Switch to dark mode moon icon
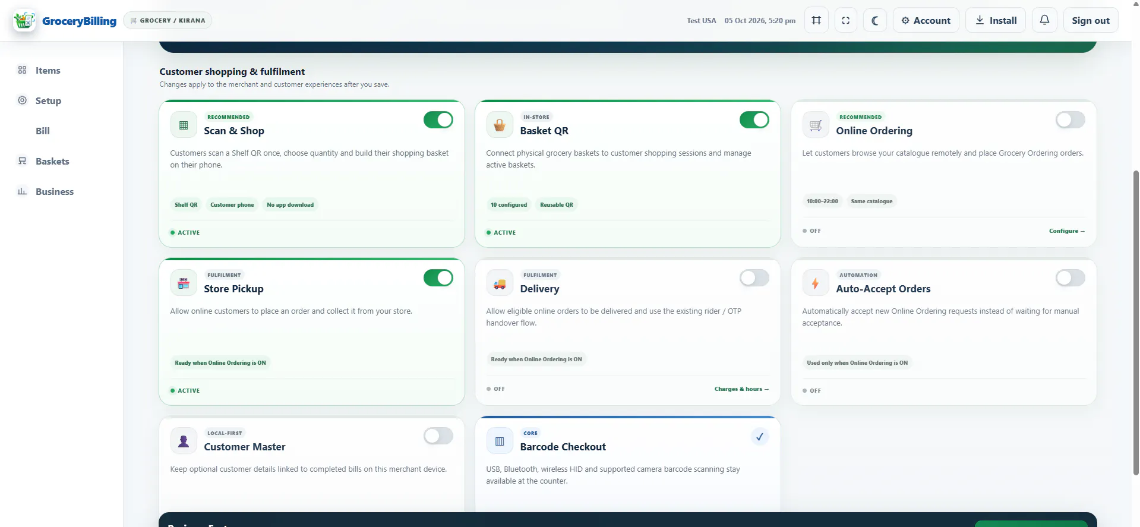1140x527 pixels. pyautogui.click(x=875, y=20)
